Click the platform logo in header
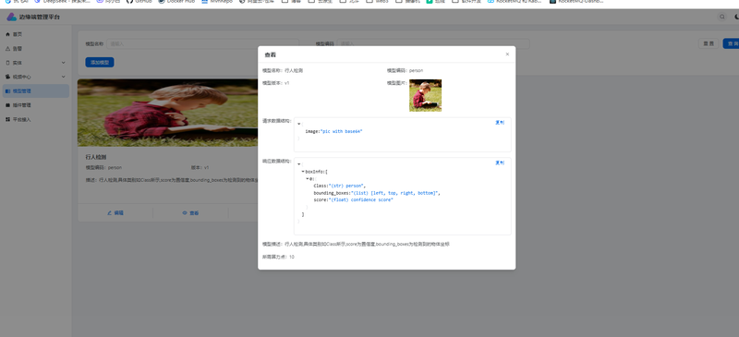The width and height of the screenshot is (739, 337). (11, 17)
